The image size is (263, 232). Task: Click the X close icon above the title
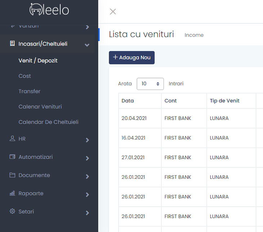pyautogui.click(x=113, y=12)
